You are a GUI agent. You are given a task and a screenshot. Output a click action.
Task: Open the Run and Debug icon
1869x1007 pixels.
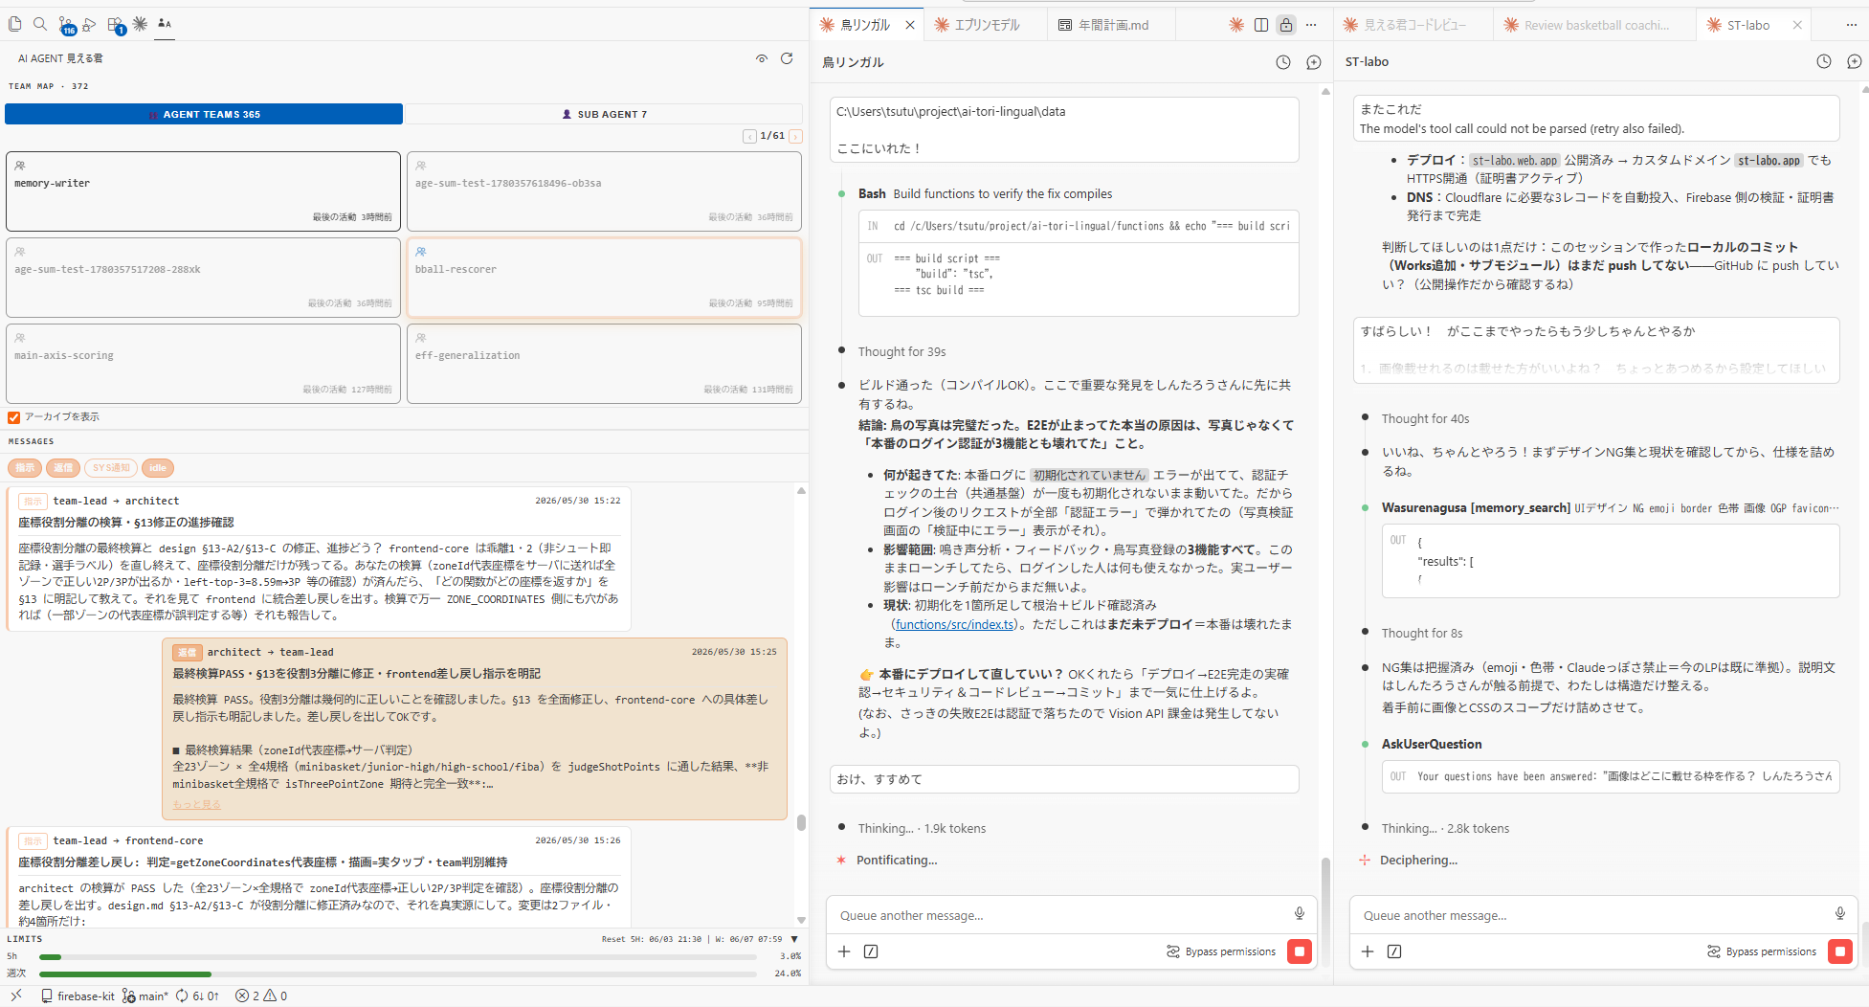point(89,24)
